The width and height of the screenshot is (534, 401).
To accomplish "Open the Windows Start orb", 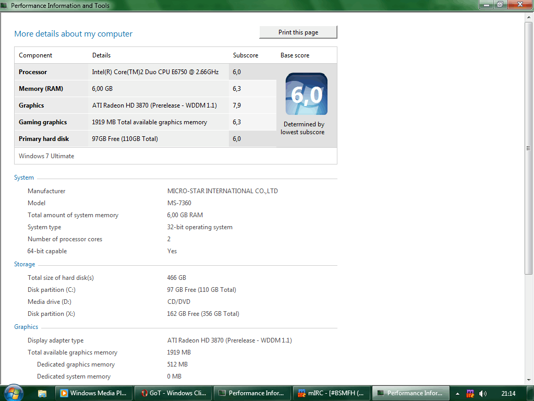I will tap(14, 393).
